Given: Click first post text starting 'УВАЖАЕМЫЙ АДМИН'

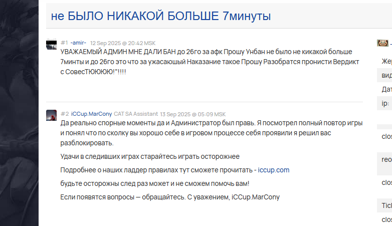Looking at the screenshot, I should point(210,62).
